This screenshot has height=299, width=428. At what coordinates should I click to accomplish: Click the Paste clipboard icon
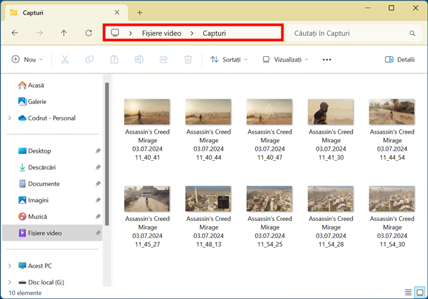coord(114,60)
